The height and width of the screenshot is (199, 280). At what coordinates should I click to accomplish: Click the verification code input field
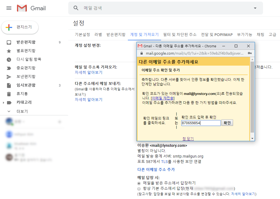(x=201, y=123)
